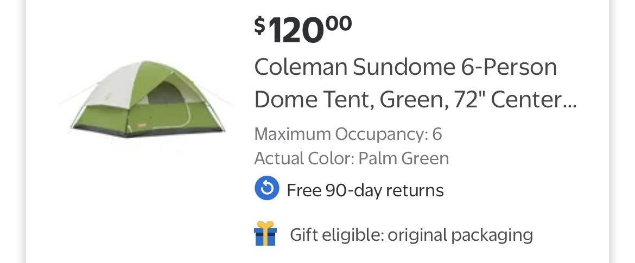Click Gift eligible: original packaging label
Screen dimensions: 635x263
click(411, 235)
